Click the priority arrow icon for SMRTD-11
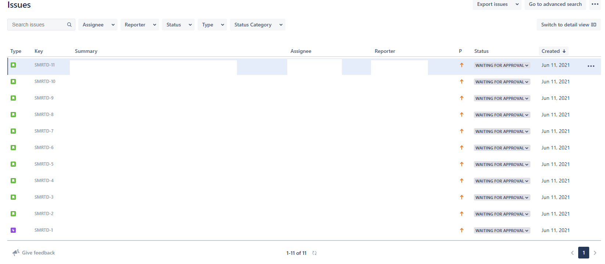 click(462, 65)
